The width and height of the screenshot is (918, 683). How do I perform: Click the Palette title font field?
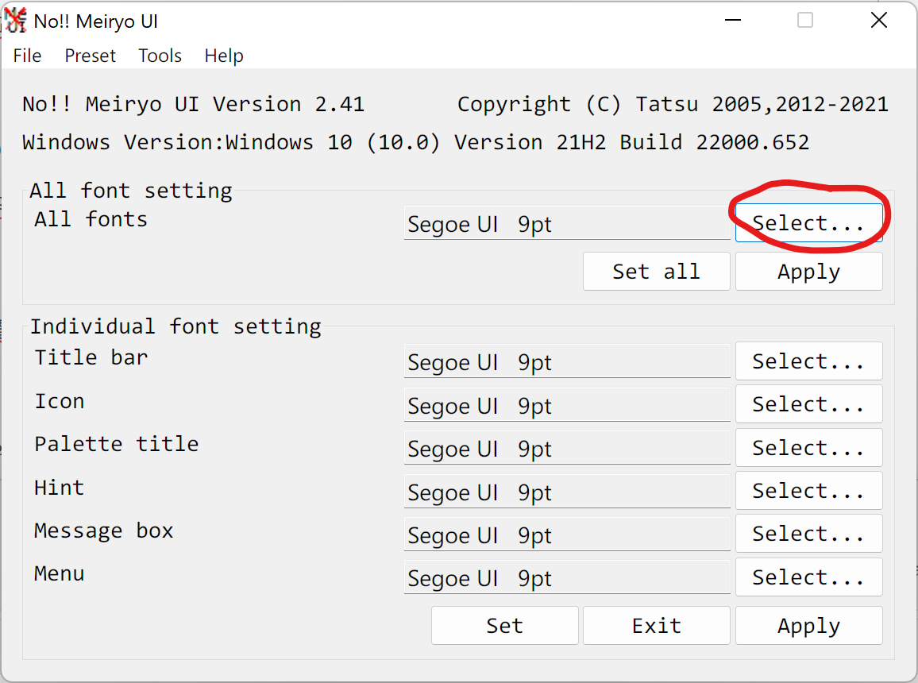pyautogui.click(x=567, y=448)
